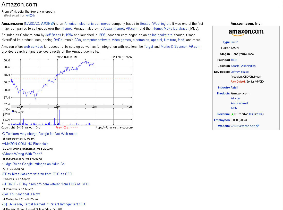Click the "http://finance.yahoo.com/" chart caption

coord(114,128)
